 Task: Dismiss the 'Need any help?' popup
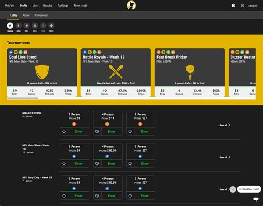[232, 189]
